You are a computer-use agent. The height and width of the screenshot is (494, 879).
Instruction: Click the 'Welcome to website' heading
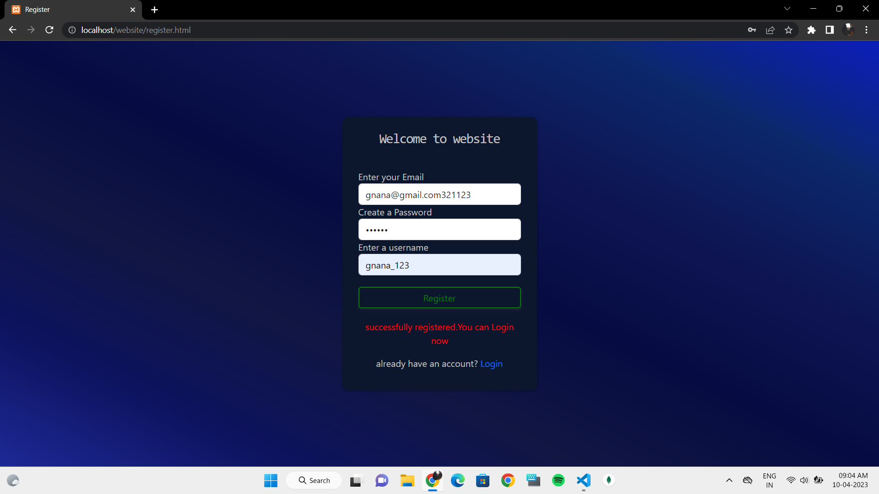(x=439, y=139)
